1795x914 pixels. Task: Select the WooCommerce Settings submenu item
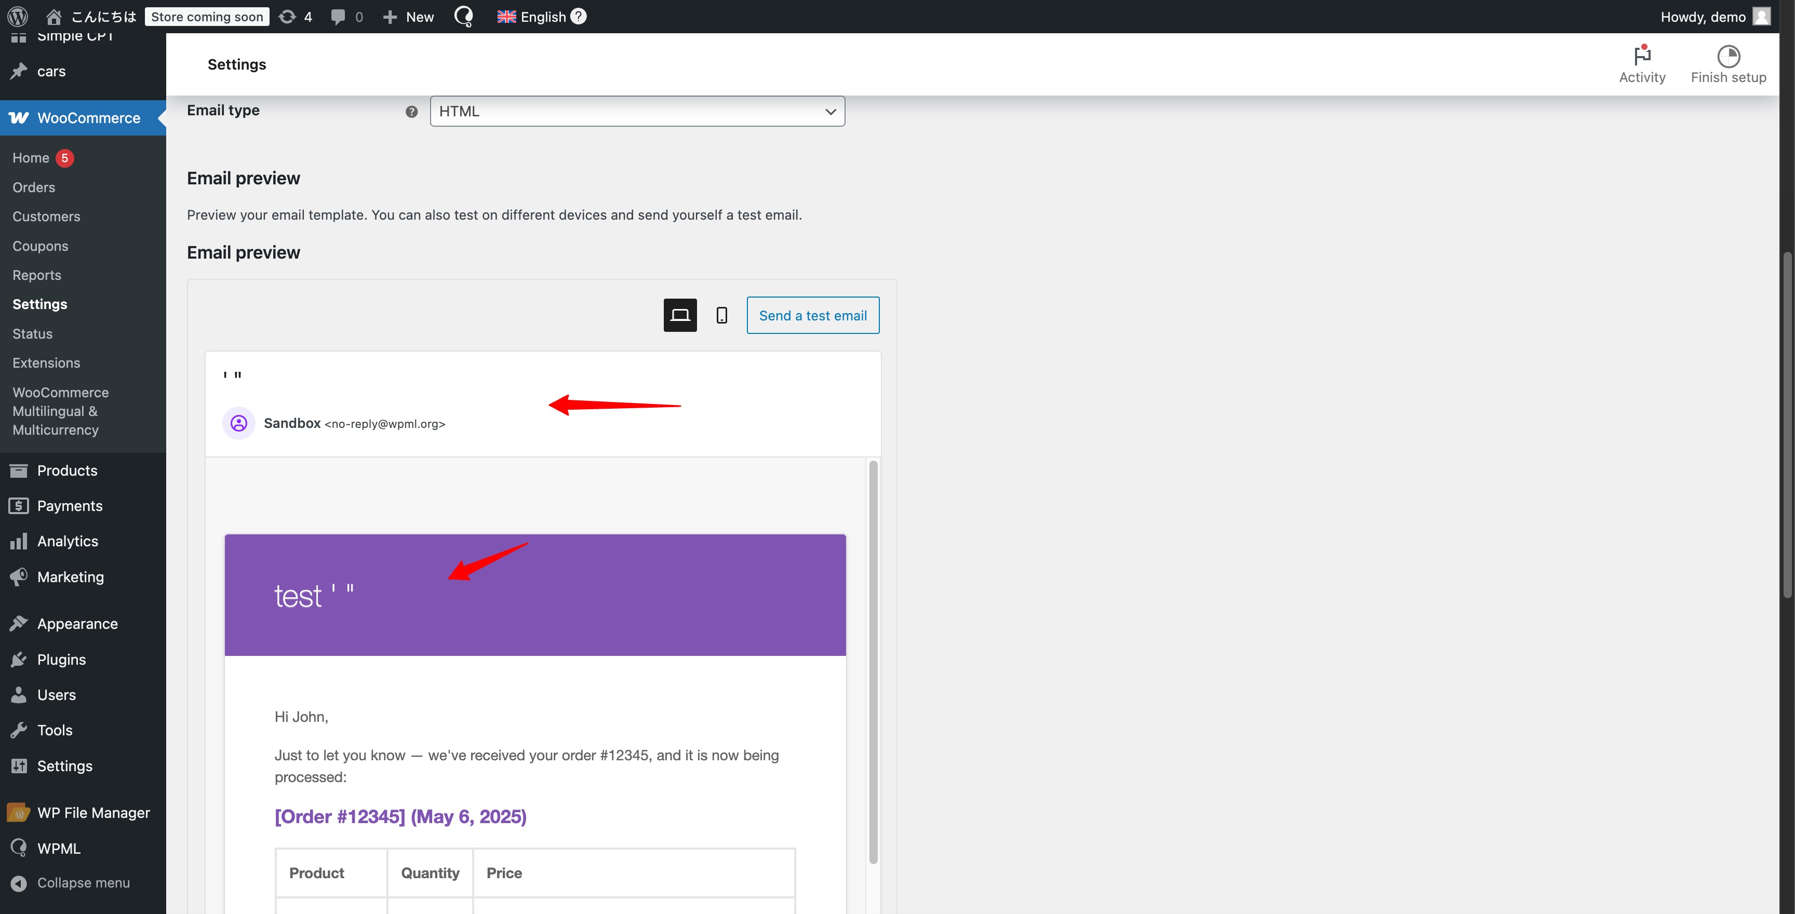click(39, 304)
